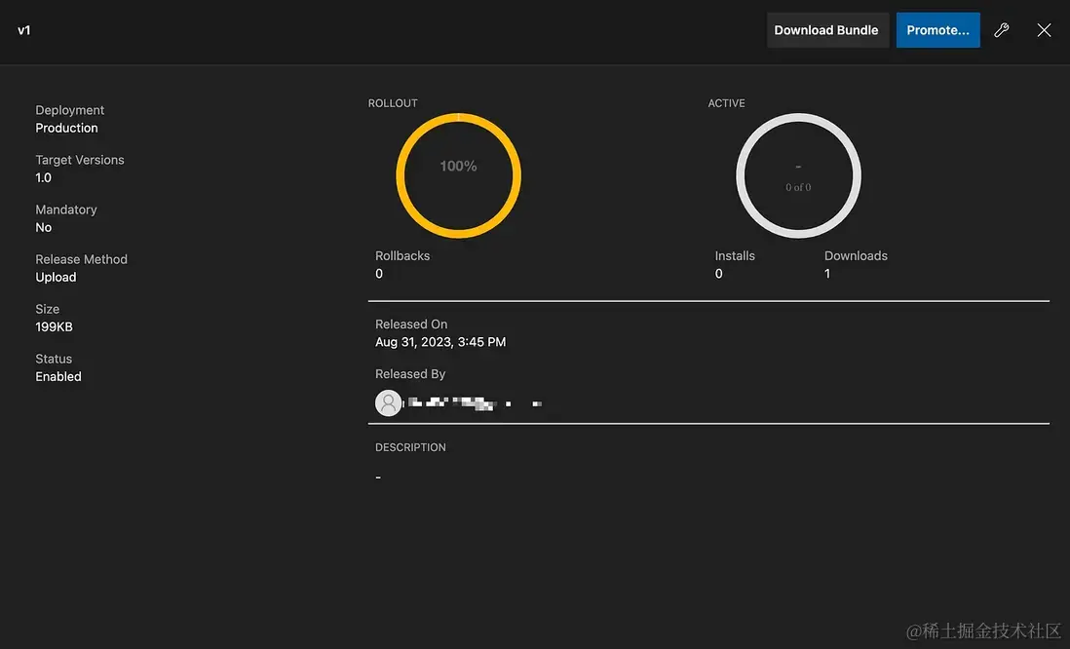
Task: Click the Target Versions value 1.0
Action: pyautogui.click(x=43, y=177)
